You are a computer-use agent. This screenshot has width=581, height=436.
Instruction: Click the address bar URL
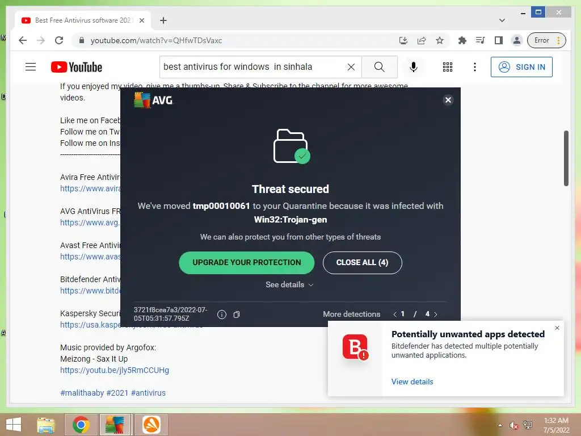[x=156, y=40]
